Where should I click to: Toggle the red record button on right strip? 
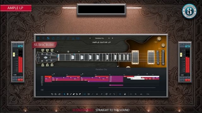click(187, 80)
